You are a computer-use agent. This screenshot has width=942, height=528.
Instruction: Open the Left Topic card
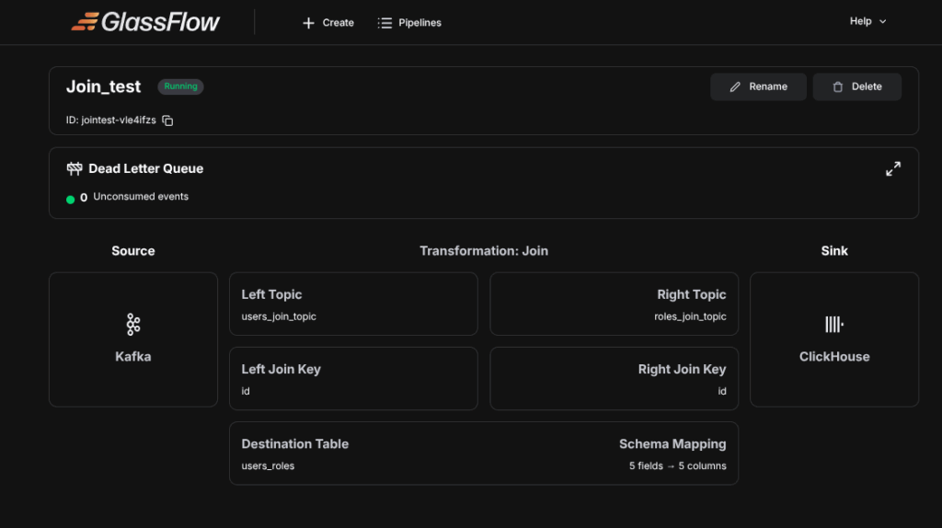click(x=353, y=304)
